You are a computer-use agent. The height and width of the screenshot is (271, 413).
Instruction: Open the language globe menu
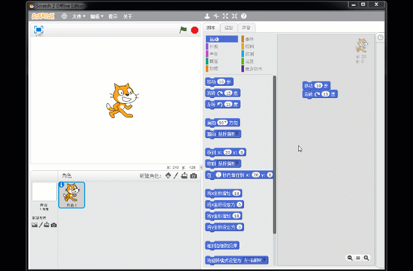click(x=64, y=16)
